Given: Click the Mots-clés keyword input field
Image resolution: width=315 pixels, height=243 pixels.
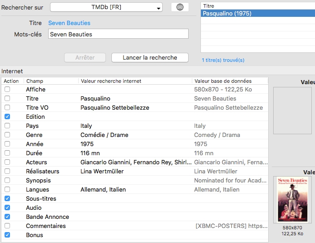Looking at the screenshot, I should [118, 34].
